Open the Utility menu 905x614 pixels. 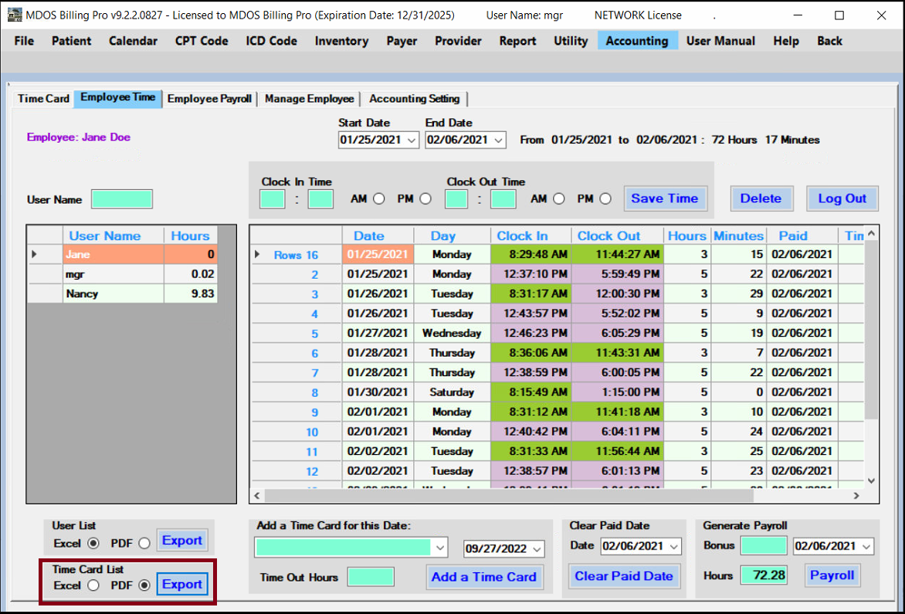[x=571, y=41]
